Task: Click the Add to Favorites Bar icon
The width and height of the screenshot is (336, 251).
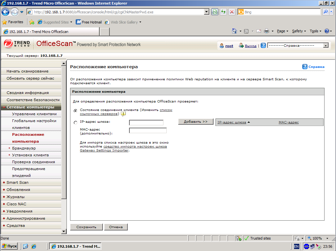Action: point(32,22)
